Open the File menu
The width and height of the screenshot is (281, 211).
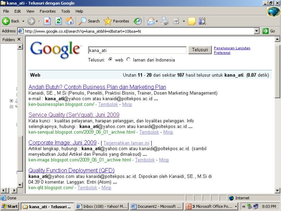click(x=6, y=11)
